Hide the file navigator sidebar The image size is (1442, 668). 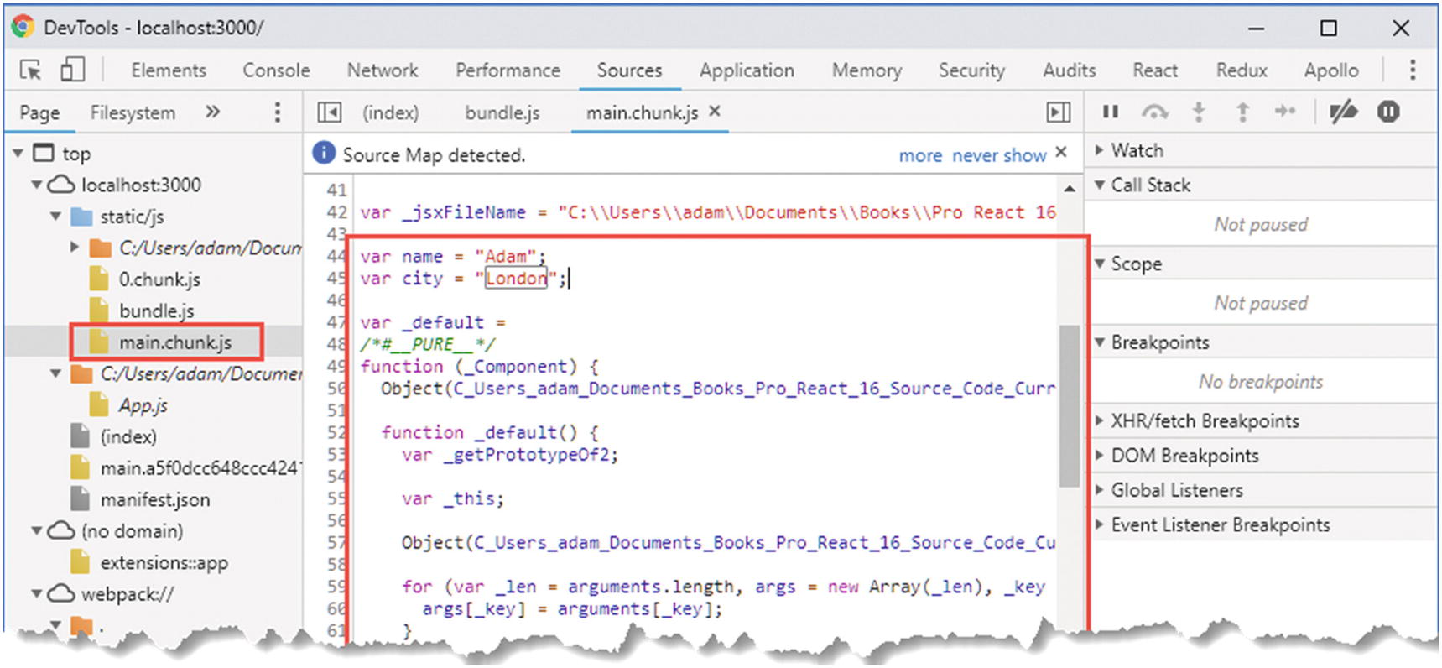(x=330, y=112)
